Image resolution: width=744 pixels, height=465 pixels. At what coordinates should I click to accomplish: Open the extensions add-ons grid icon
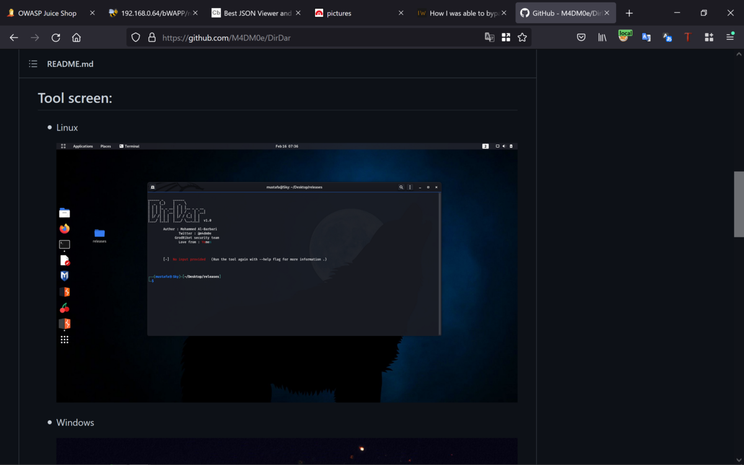[709, 37]
